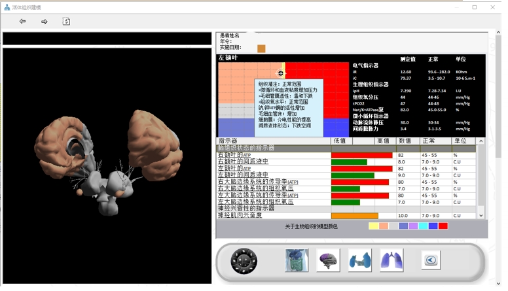Click the crosshair marker on the tissue map
The height and width of the screenshot is (291, 508).
[281, 73]
